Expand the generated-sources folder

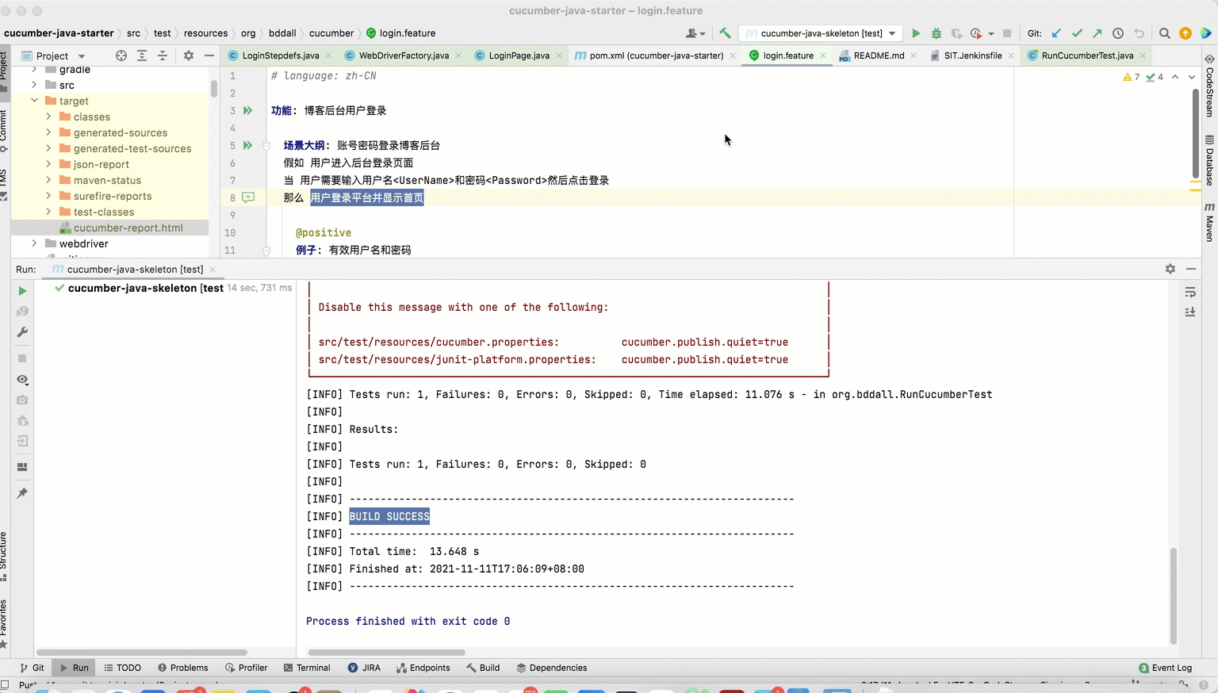pyautogui.click(x=48, y=132)
